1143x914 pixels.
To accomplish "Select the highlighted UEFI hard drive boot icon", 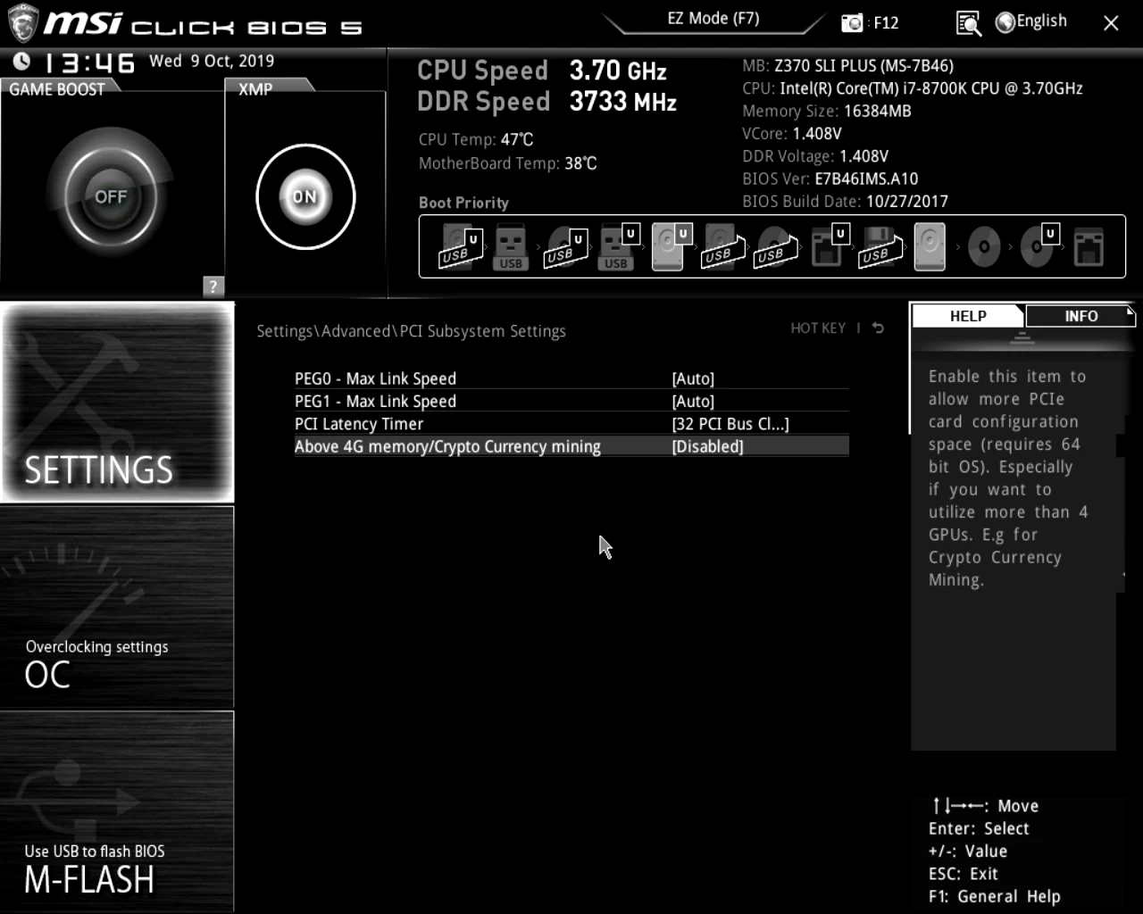I will (x=668, y=247).
